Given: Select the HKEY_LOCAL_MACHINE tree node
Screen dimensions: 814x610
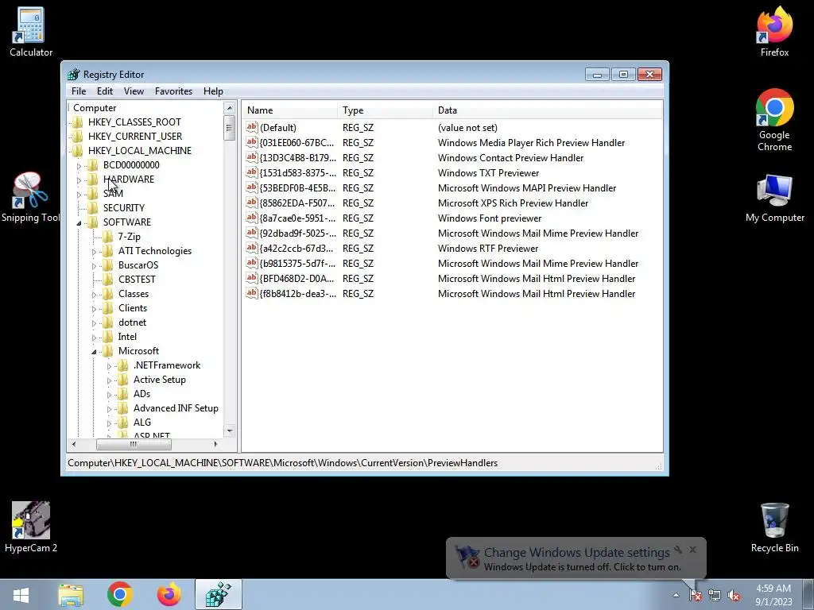Looking at the screenshot, I should coord(140,150).
